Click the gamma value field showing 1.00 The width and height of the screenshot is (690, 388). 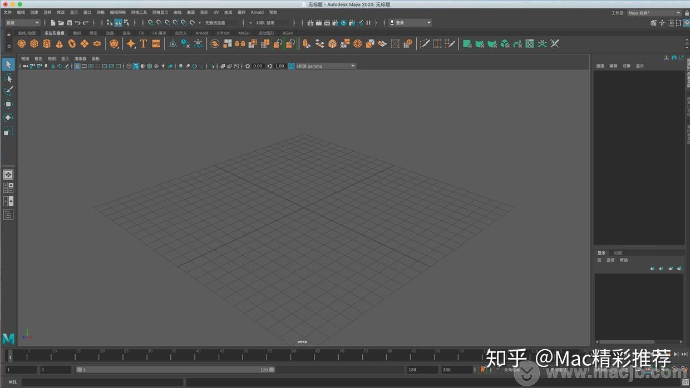click(279, 66)
